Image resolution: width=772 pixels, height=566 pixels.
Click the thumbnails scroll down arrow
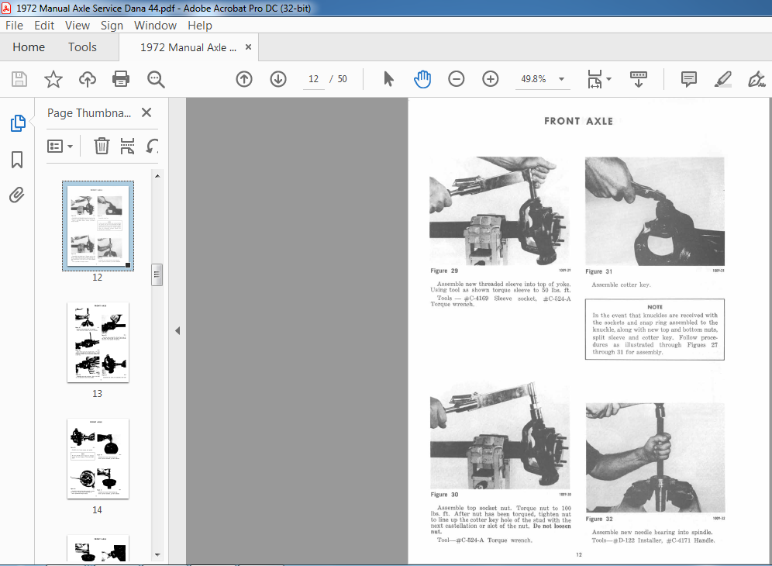[x=157, y=554]
